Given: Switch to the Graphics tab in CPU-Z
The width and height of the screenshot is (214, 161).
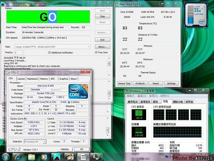Looking at the screenshot, I should (64, 79).
